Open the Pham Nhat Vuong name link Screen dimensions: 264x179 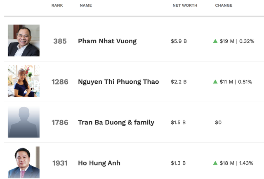pos(107,41)
